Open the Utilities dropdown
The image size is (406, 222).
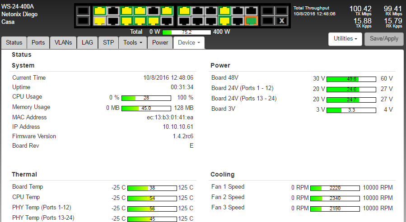click(345, 39)
